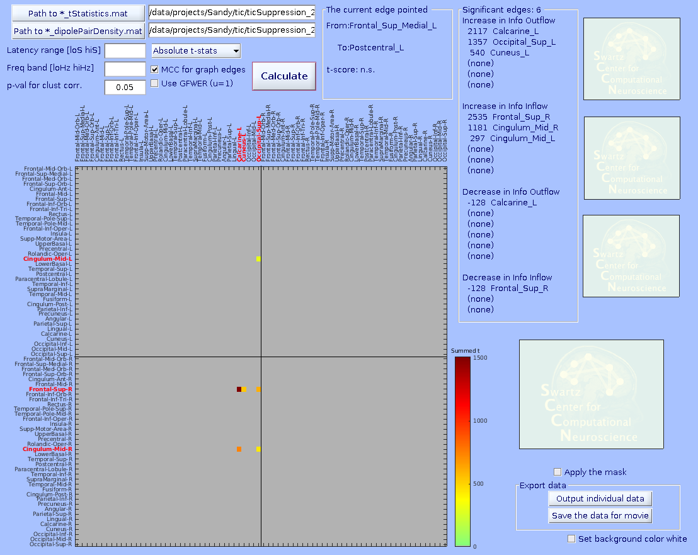Open the Absolute t-stats dropdown
This screenshot has height=555, width=698.
pyautogui.click(x=196, y=51)
